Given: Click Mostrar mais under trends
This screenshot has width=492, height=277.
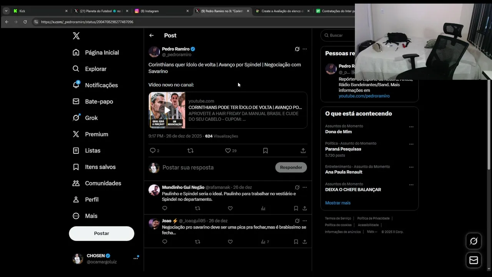Looking at the screenshot, I should [338, 203].
